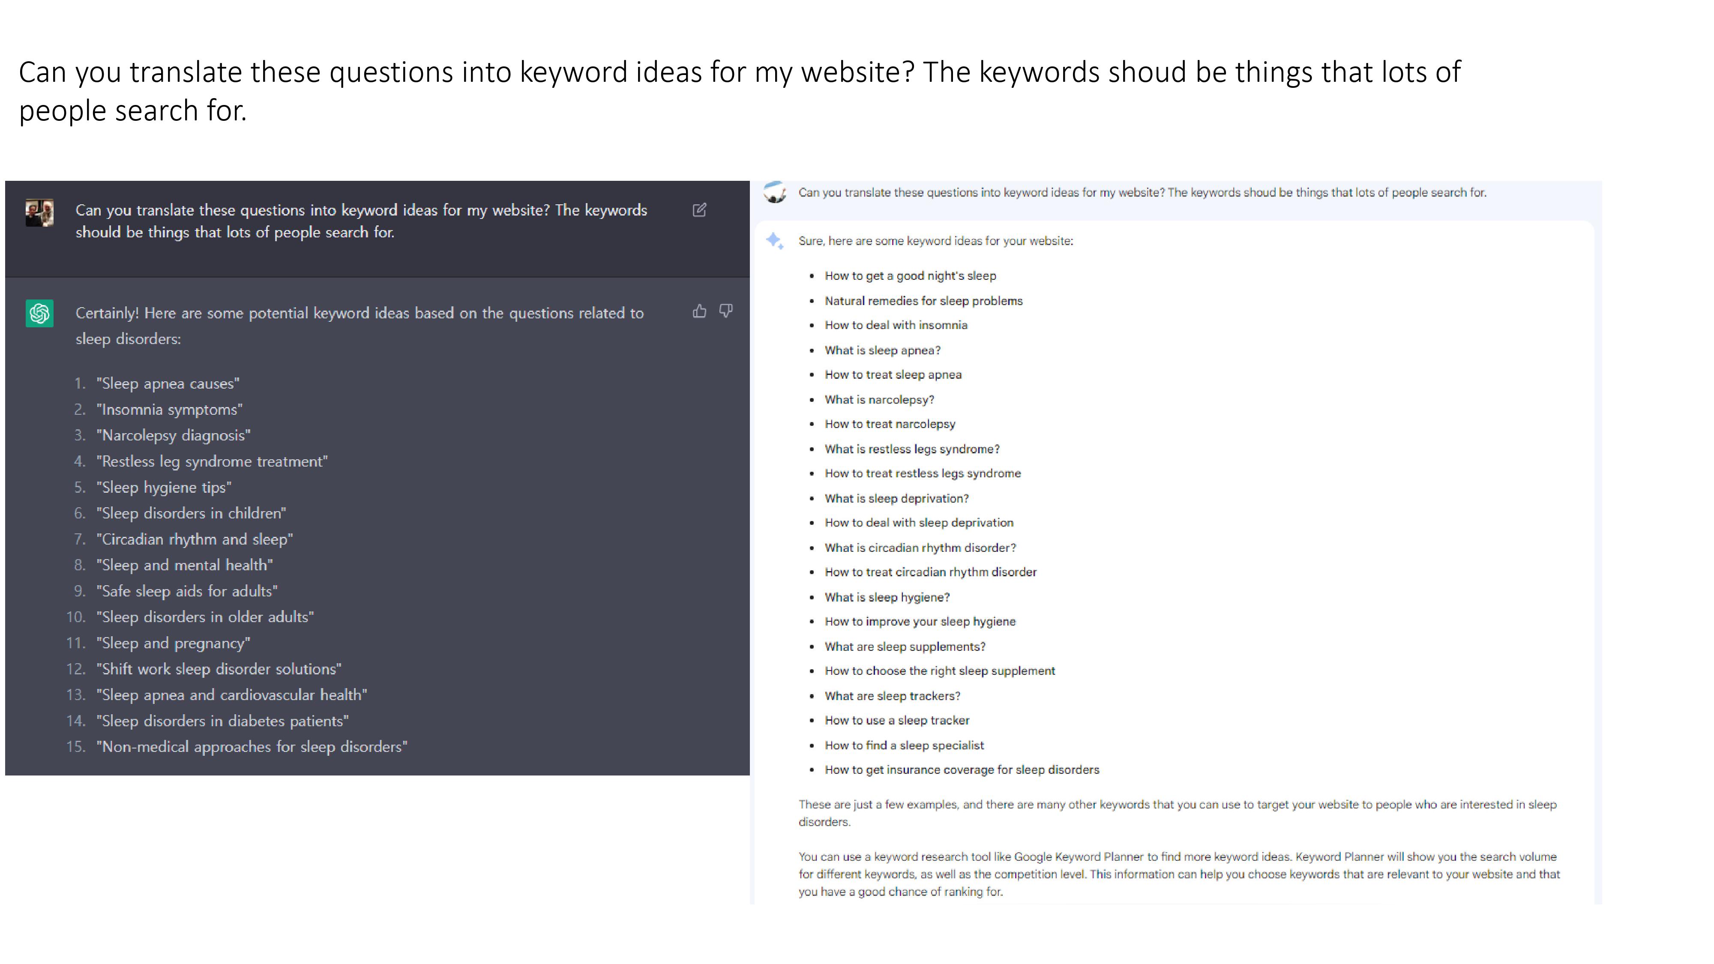Select "Insomnia symptoms" list item
The height and width of the screenshot is (964, 1714).
(x=170, y=410)
